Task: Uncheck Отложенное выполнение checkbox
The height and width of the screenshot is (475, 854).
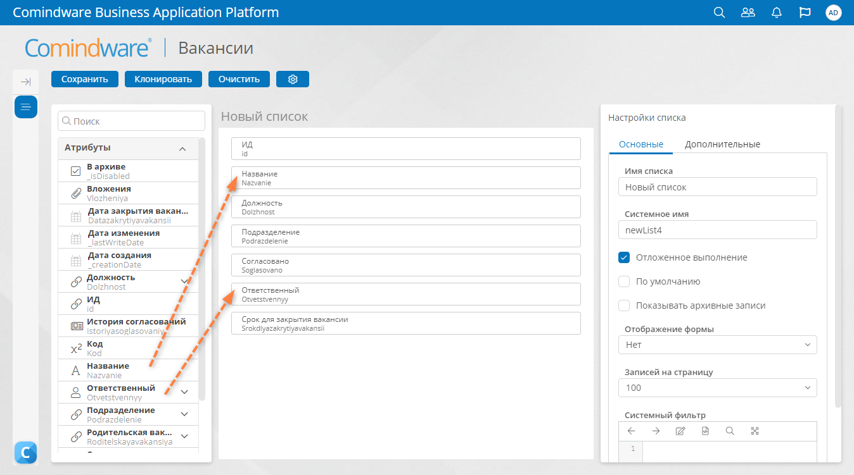Action: tap(624, 257)
